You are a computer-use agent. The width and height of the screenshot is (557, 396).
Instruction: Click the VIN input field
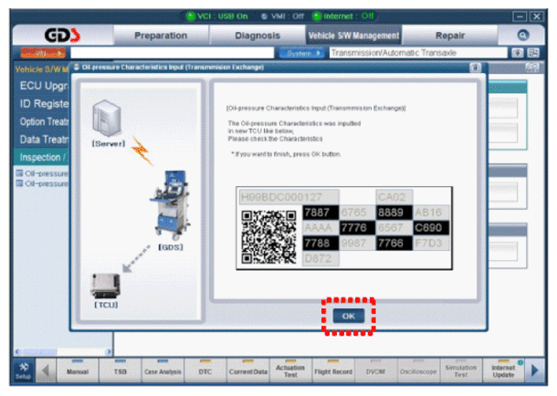[x=173, y=53]
